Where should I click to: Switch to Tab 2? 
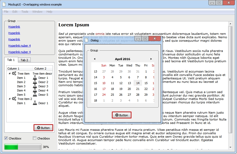(24, 60)
